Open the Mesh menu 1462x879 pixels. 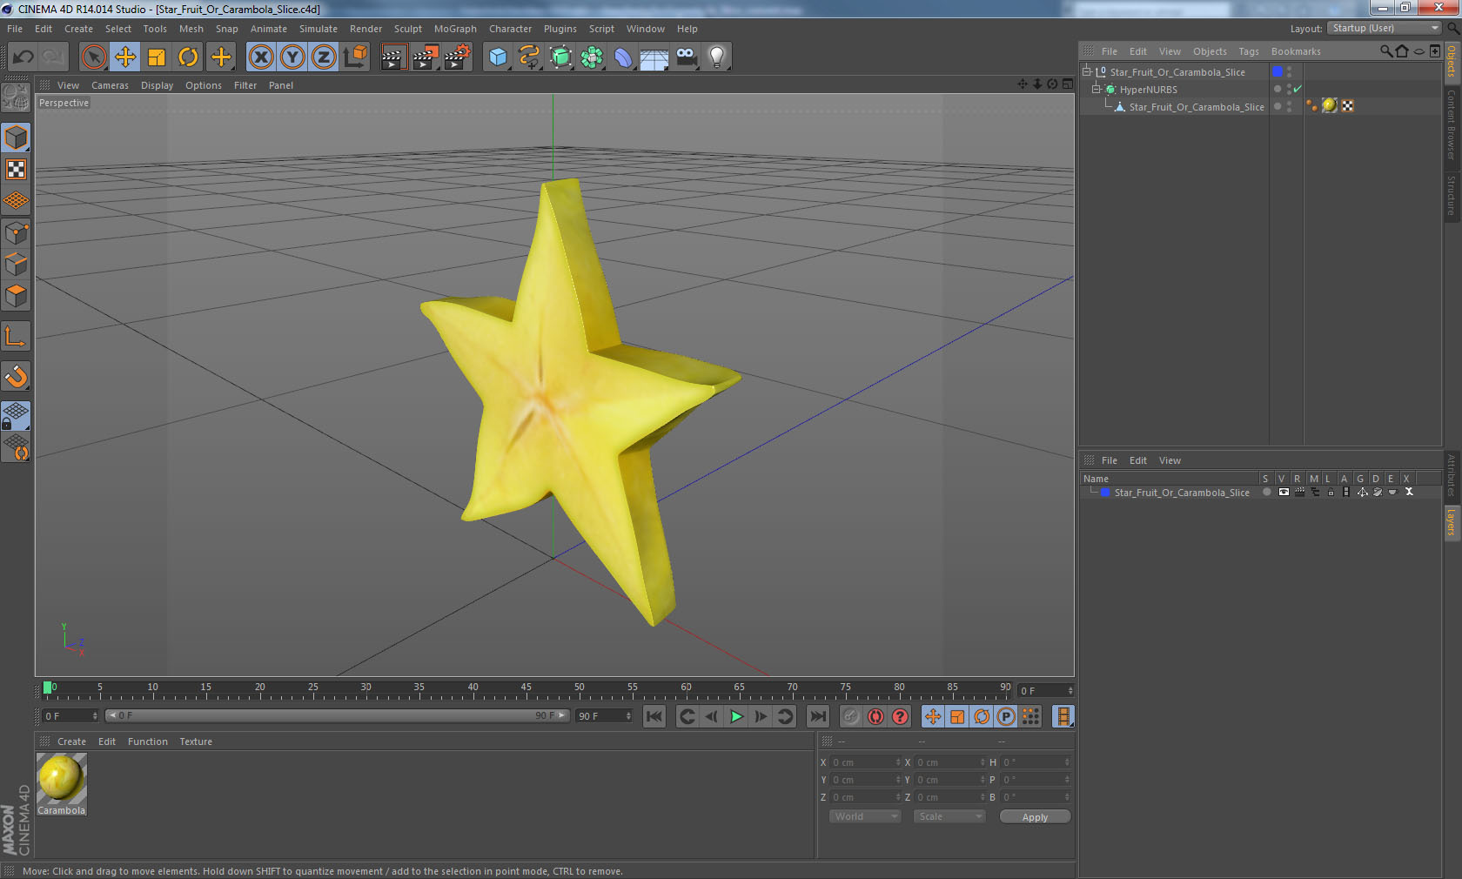(x=191, y=29)
